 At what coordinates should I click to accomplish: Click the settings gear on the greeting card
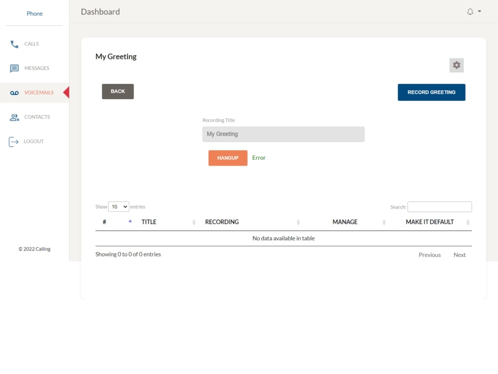[x=456, y=65]
